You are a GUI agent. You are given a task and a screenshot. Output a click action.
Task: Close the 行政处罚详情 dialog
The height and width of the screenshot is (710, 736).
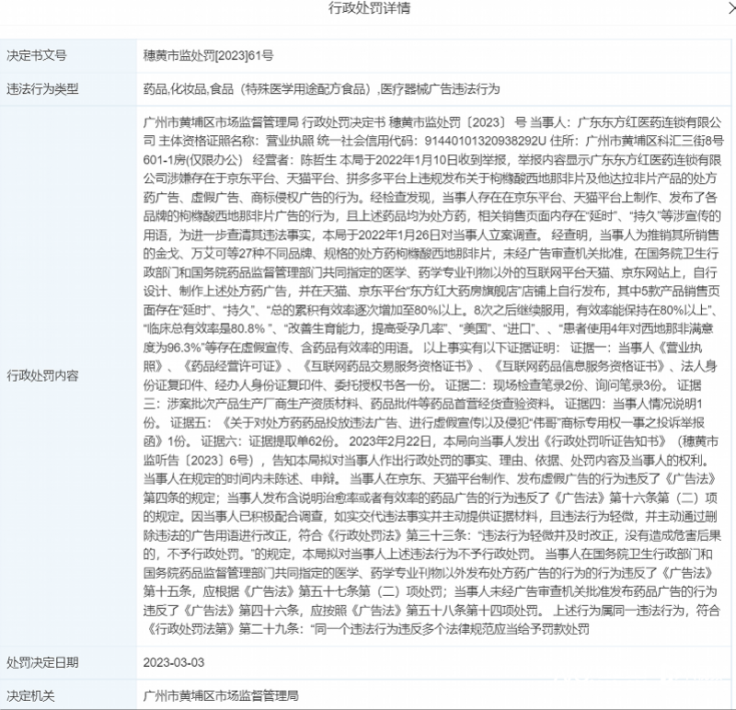click(731, 8)
